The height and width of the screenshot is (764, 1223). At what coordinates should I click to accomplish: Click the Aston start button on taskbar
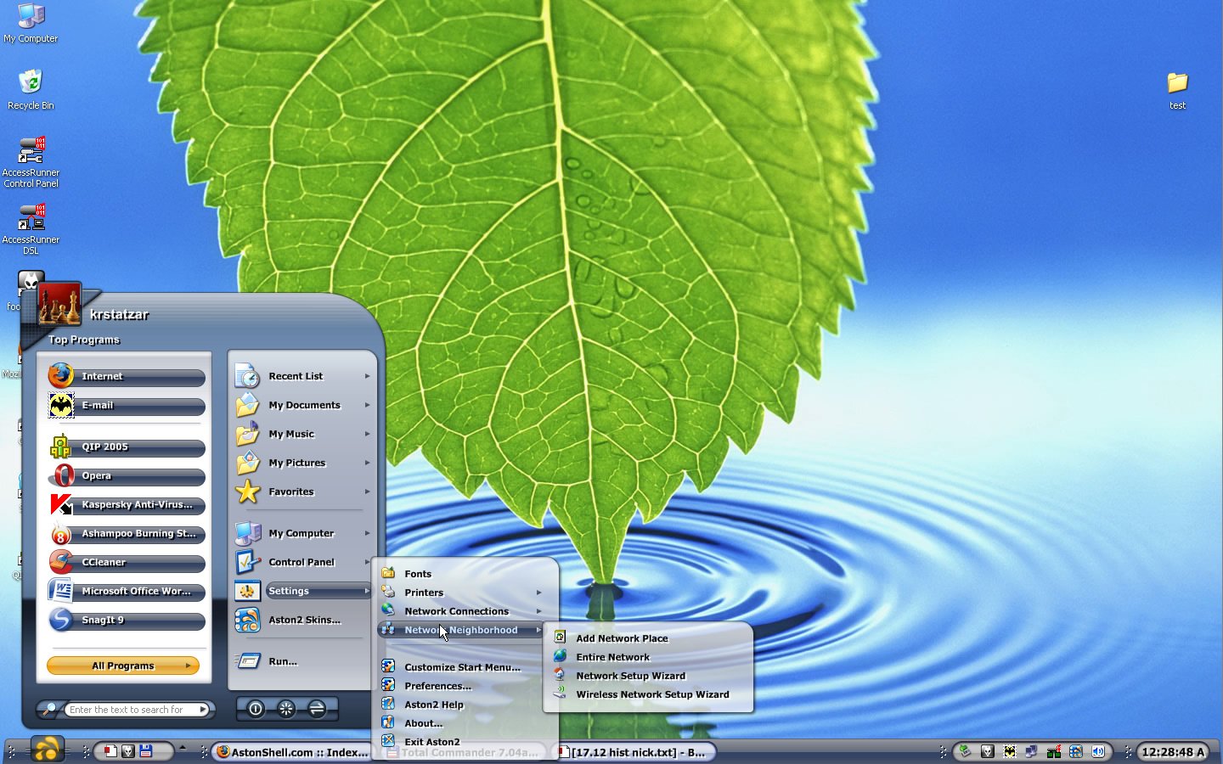(x=47, y=750)
